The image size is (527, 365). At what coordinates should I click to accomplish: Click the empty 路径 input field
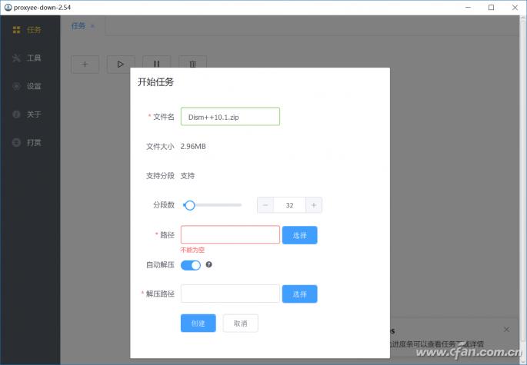point(230,234)
